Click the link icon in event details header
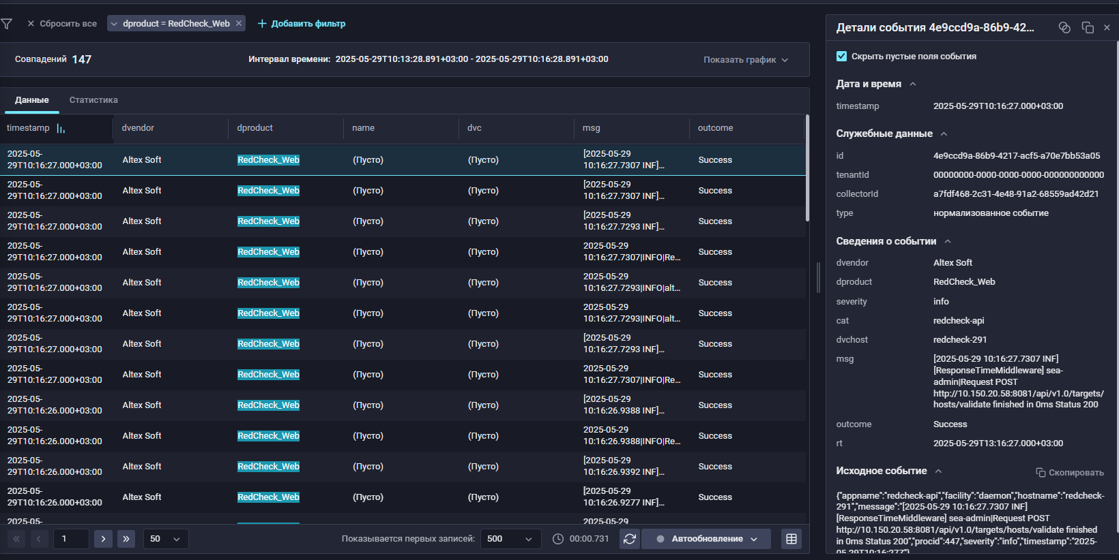 pos(1064,27)
